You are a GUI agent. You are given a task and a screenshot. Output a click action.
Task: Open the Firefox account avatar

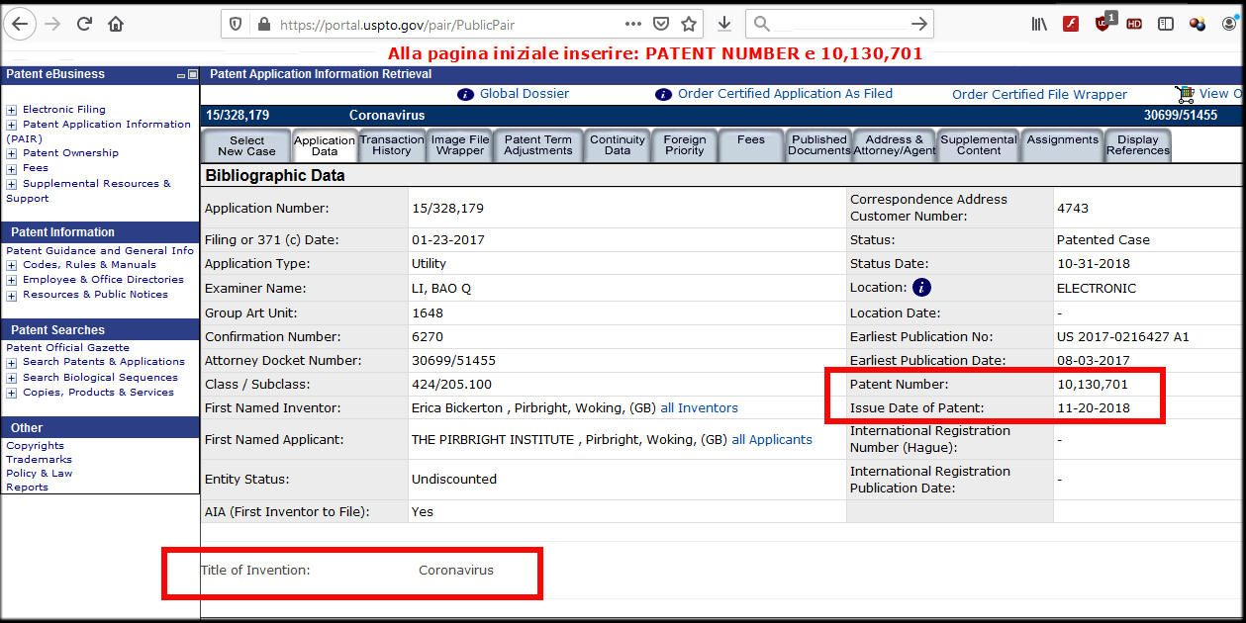(x=1228, y=24)
